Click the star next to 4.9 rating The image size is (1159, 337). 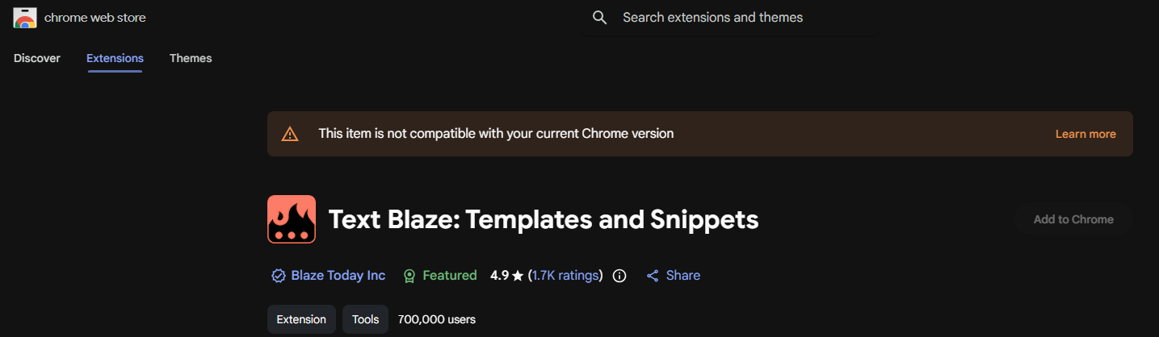518,276
